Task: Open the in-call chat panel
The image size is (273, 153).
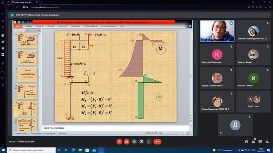Action: click(x=260, y=142)
